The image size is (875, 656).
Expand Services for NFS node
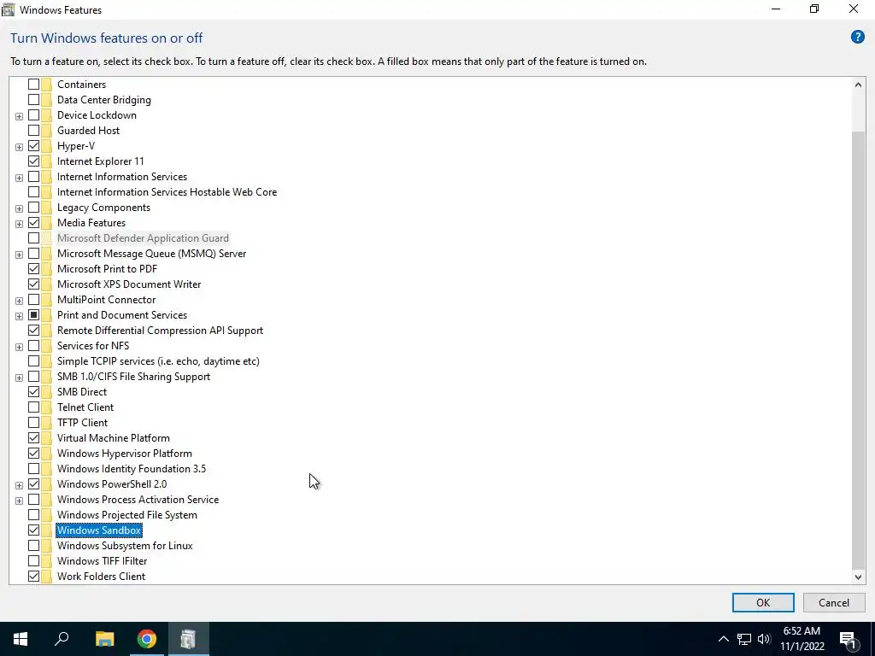(19, 347)
